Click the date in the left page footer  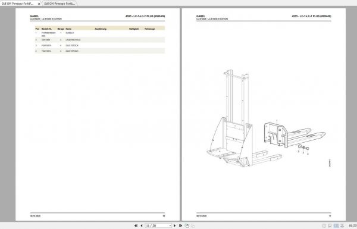tap(35, 216)
